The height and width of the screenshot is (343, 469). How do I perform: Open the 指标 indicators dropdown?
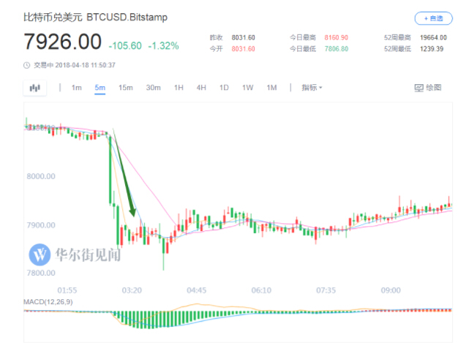[x=312, y=88]
